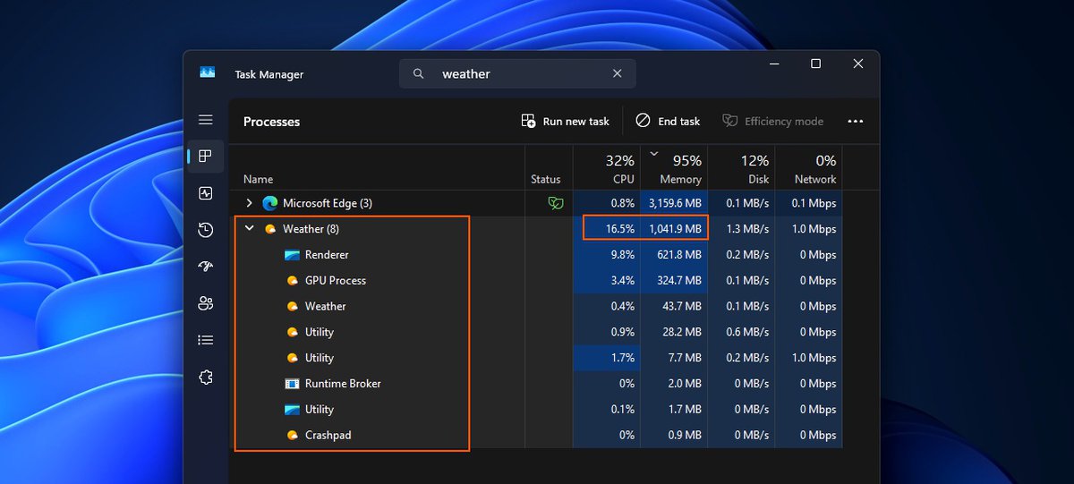Image resolution: width=1074 pixels, height=484 pixels.
Task: Click the Efficiency mode button
Action: 772,121
